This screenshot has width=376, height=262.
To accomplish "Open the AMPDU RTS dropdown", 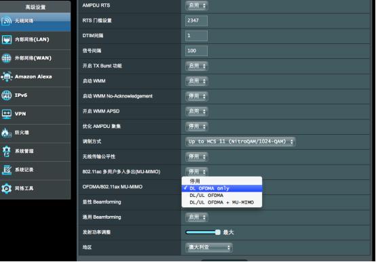I will pyautogui.click(x=197, y=5).
